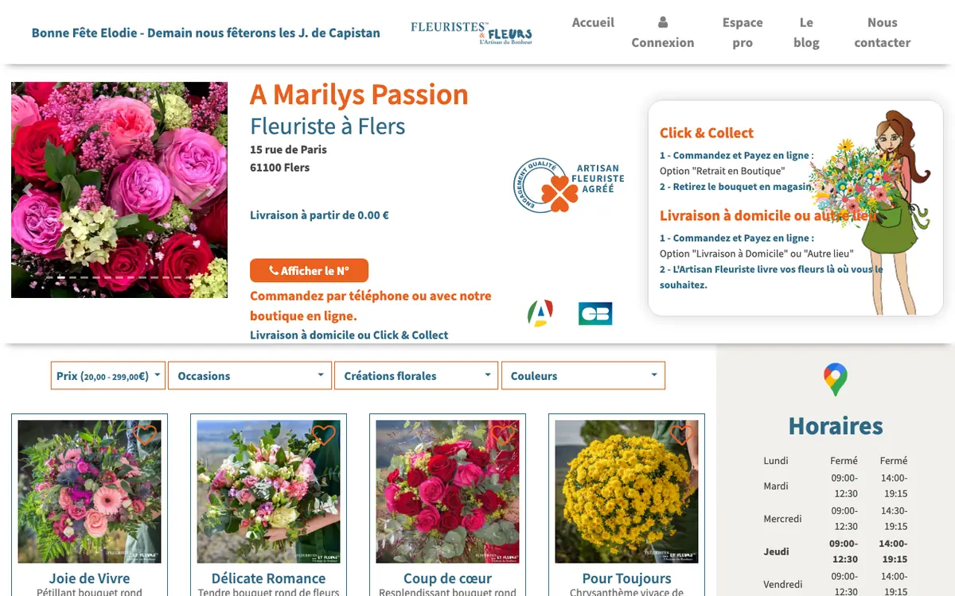Click the Vendredi row in opening hours
The width and height of the screenshot is (955, 596).
836,584
